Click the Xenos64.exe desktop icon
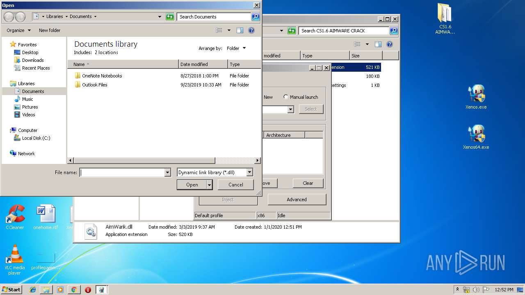Screen dimensions: 525x295 (x=476, y=137)
